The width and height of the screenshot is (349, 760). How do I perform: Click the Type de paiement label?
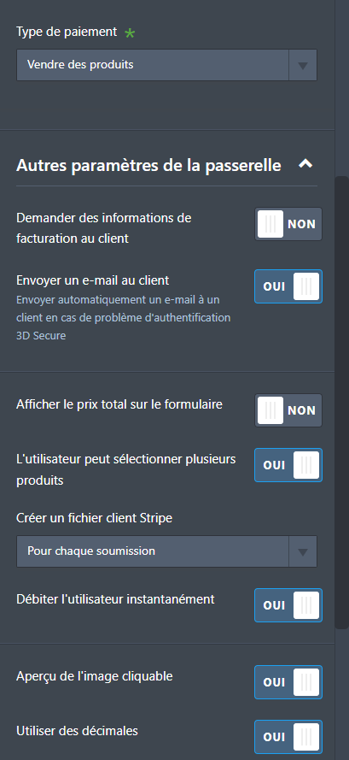67,32
